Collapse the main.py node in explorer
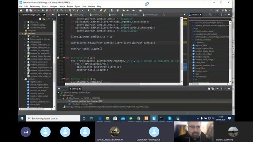This screenshot has height=142, width=253. tap(23, 79)
